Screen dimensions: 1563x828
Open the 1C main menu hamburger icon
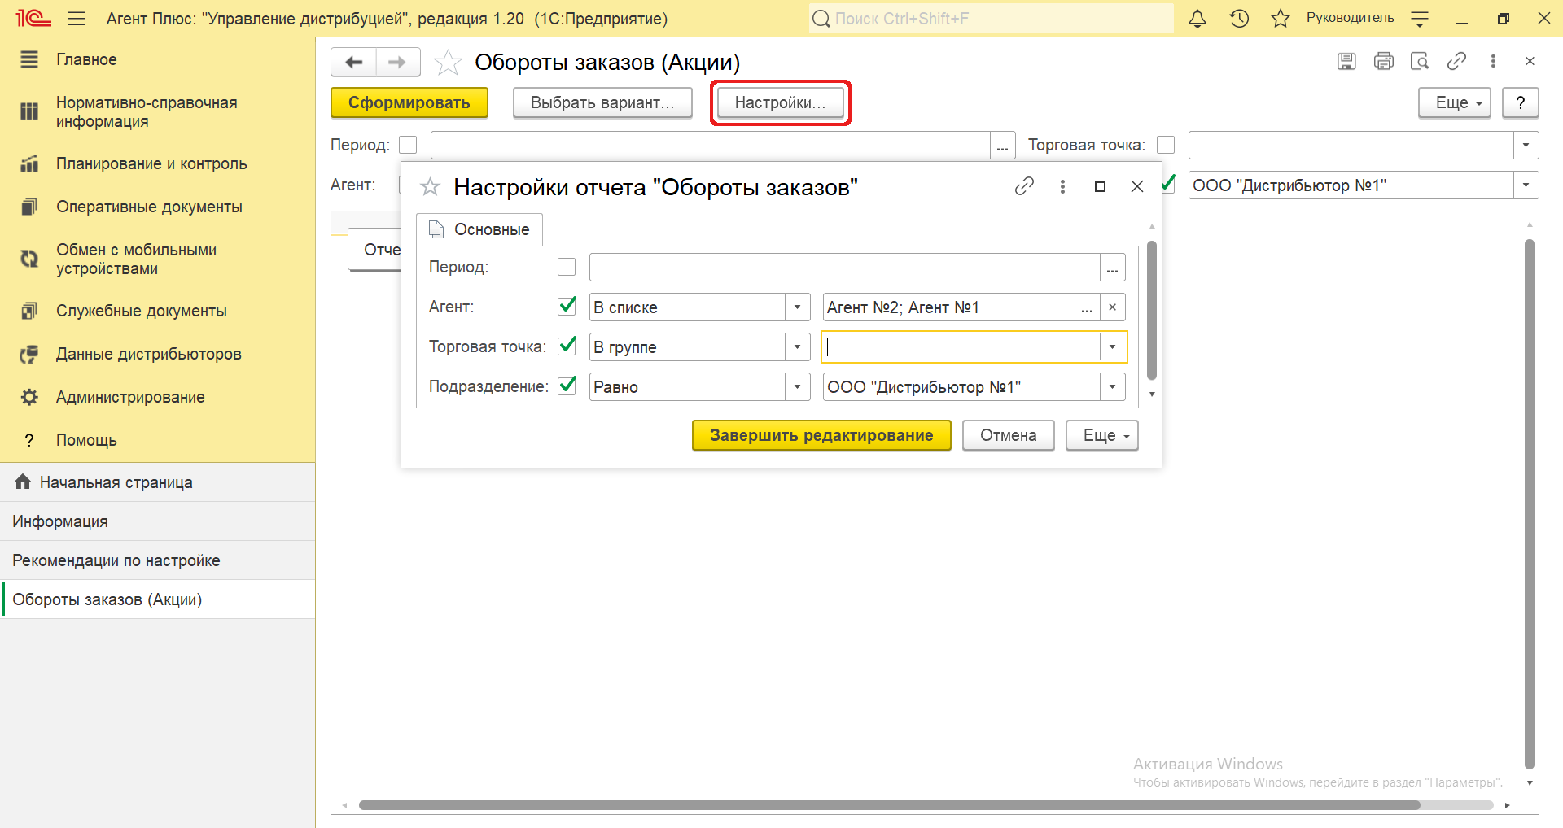tap(77, 18)
